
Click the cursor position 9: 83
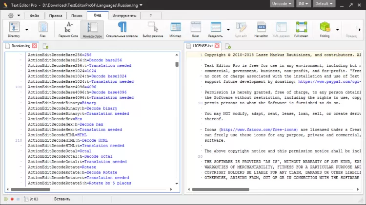(34, 199)
